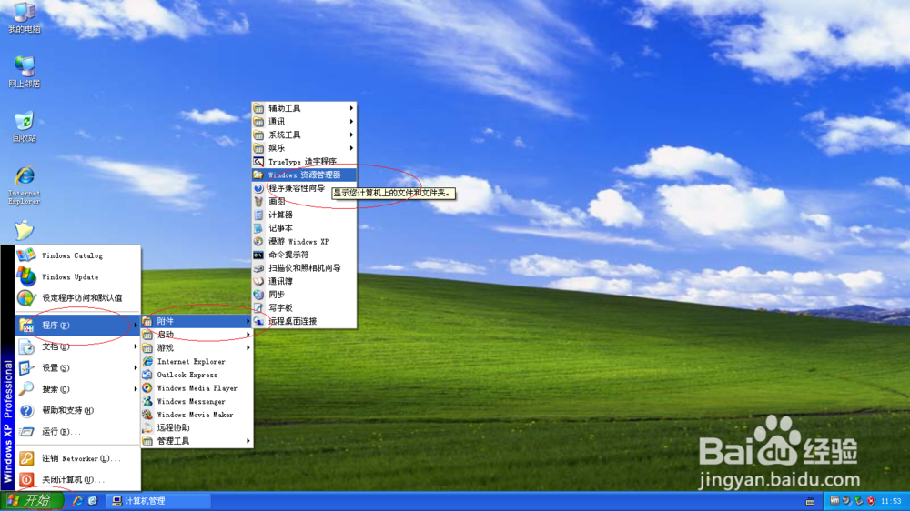910x511 pixels.
Task: Expand the 启动 submenu arrow
Action: tap(248, 334)
